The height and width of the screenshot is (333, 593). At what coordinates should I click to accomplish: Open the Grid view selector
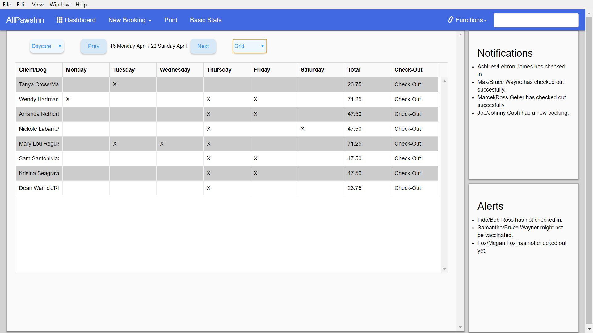click(249, 46)
